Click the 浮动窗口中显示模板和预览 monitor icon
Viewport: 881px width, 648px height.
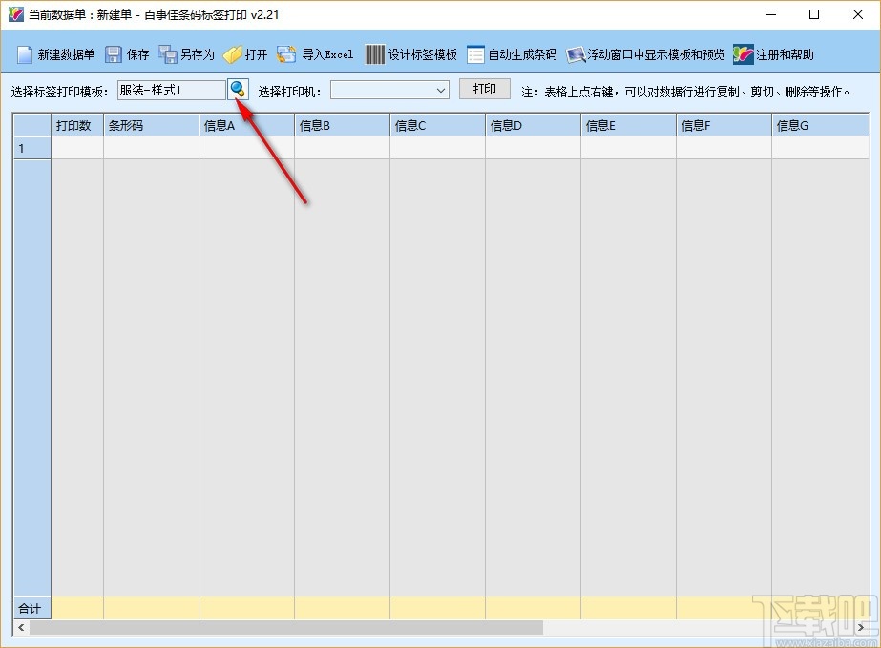(576, 54)
